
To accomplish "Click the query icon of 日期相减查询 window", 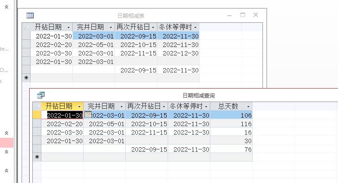I will coord(41,95).
